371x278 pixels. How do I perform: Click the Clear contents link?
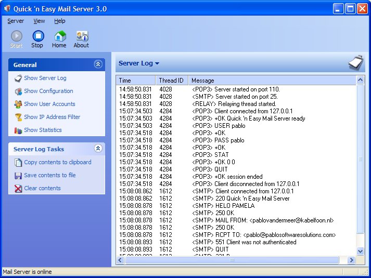click(42, 188)
